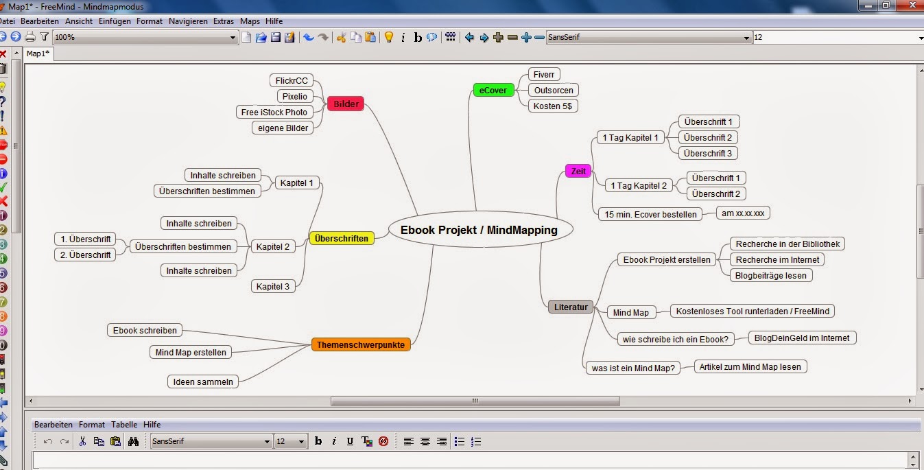
Task: Open the Ansicht menu
Action: tap(79, 21)
